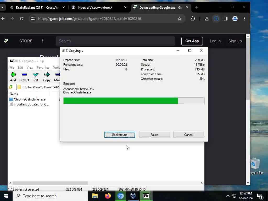
Task: Open the Game Jolt STORE link
Action: pos(26,41)
